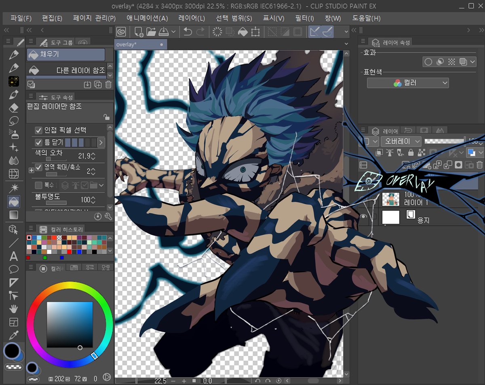
Task: Click the duplicate sub tool icon
Action: pyautogui.click(x=98, y=84)
